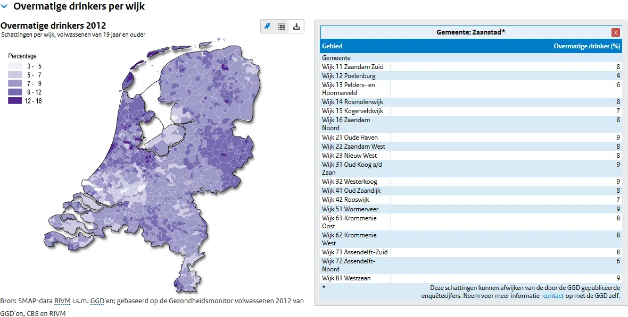The image size is (628, 317).
Task: Download the map data
Action: (296, 27)
